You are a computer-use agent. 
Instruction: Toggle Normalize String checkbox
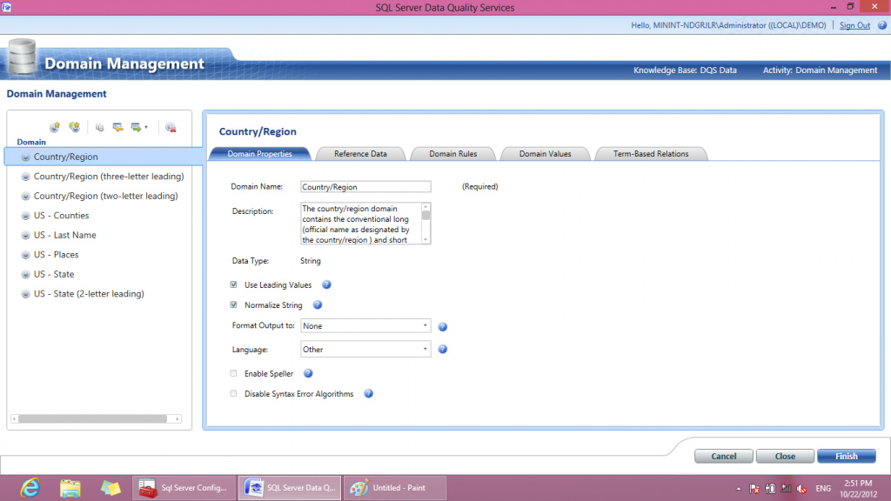(233, 305)
